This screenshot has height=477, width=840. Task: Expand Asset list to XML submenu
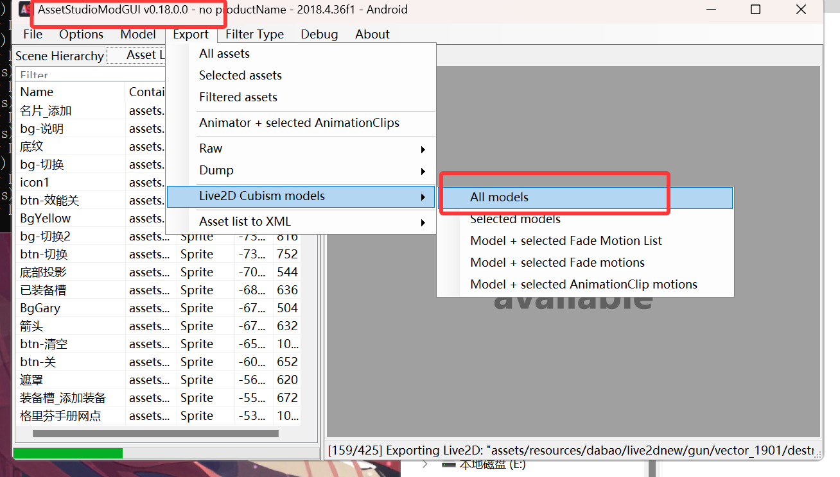tap(301, 222)
